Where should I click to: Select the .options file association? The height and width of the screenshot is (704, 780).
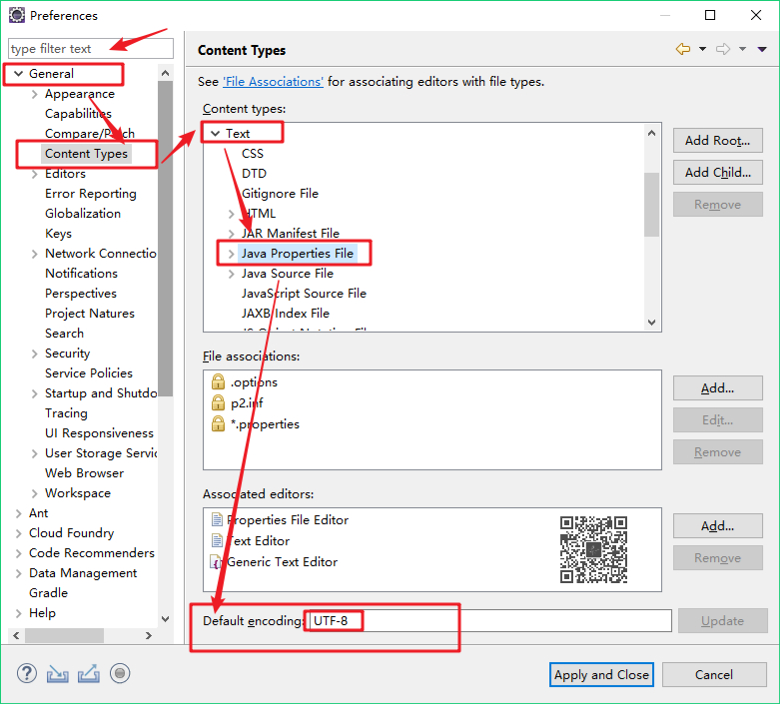[x=254, y=382]
